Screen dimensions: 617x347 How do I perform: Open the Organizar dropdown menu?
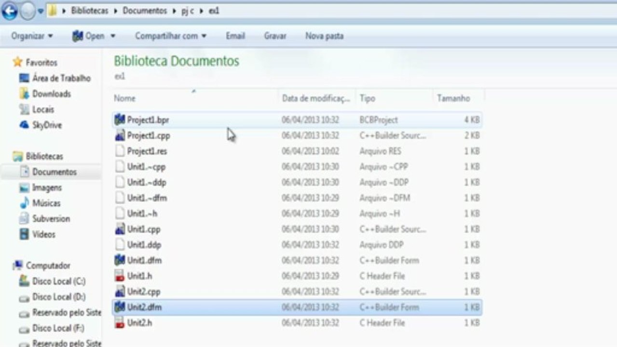point(32,36)
